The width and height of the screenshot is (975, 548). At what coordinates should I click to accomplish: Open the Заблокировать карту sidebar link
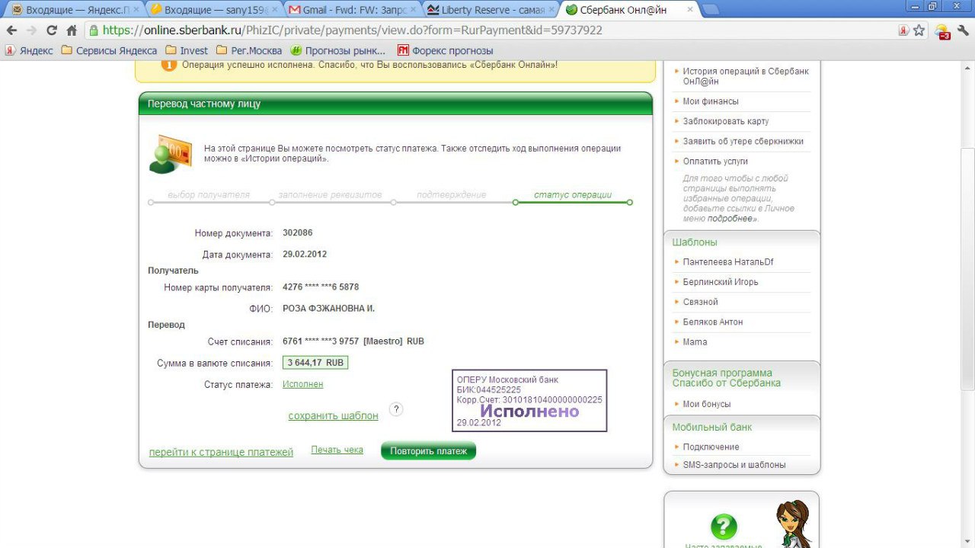coord(725,121)
